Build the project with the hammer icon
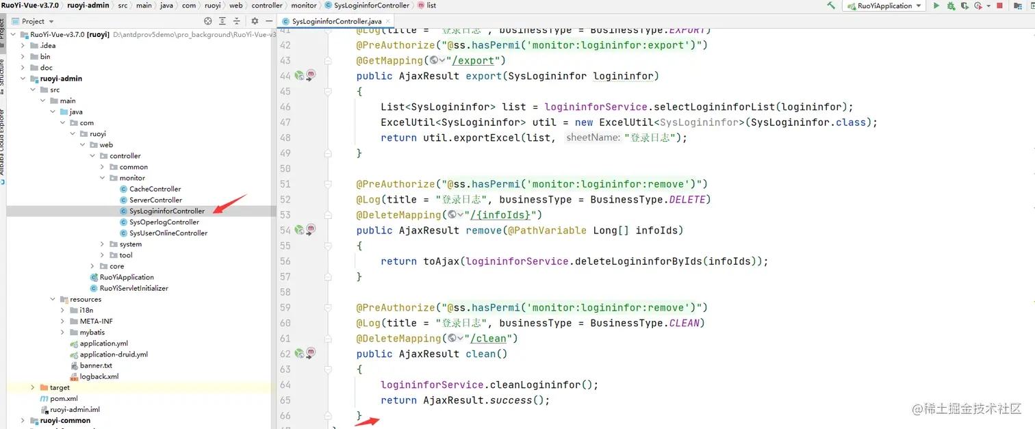Screen dimensions: 1035x429 tap(831, 5)
